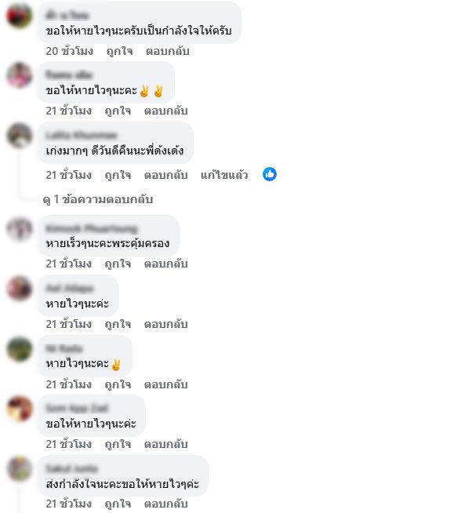This screenshot has height=513, width=472.
Task: Like the เก่งมากๆ ดีวันดีคืน comment
Action: coord(118,175)
